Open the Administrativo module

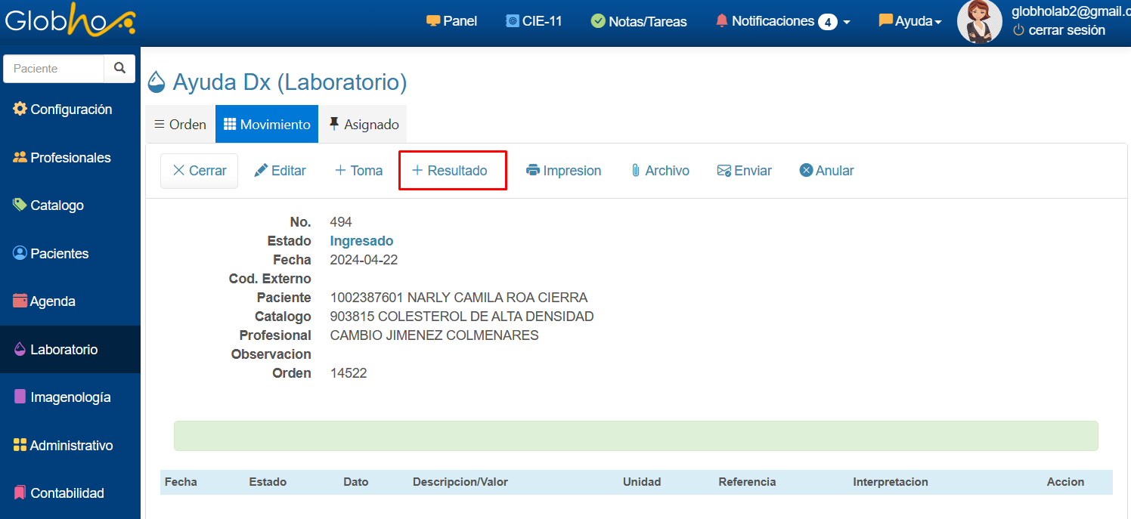click(x=63, y=446)
